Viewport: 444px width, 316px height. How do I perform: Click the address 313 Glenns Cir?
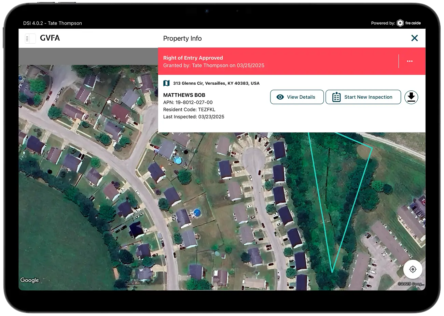click(216, 83)
